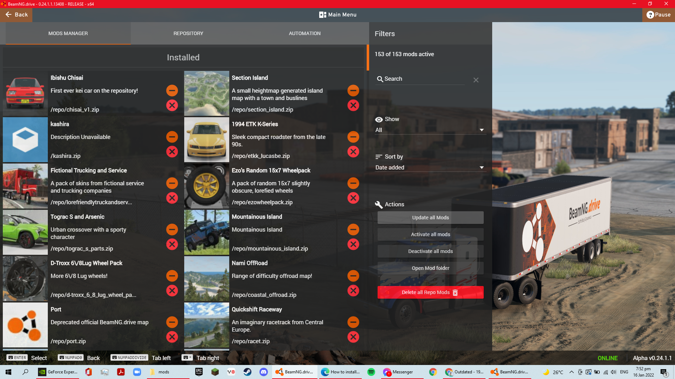Delete the 1994 ETK K-Series mod

353,152
